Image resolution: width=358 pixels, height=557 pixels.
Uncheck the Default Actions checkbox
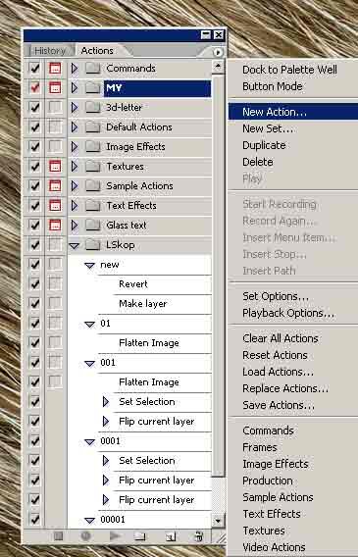pyautogui.click(x=34, y=127)
